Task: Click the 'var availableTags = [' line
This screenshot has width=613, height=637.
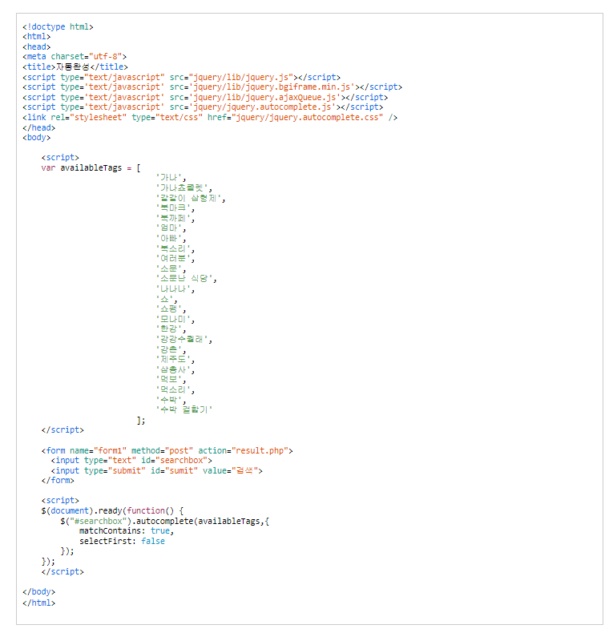Action: click(91, 167)
